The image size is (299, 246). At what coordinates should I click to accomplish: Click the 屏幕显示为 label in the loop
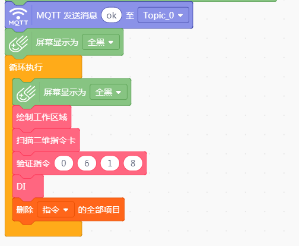pyautogui.click(x=65, y=92)
